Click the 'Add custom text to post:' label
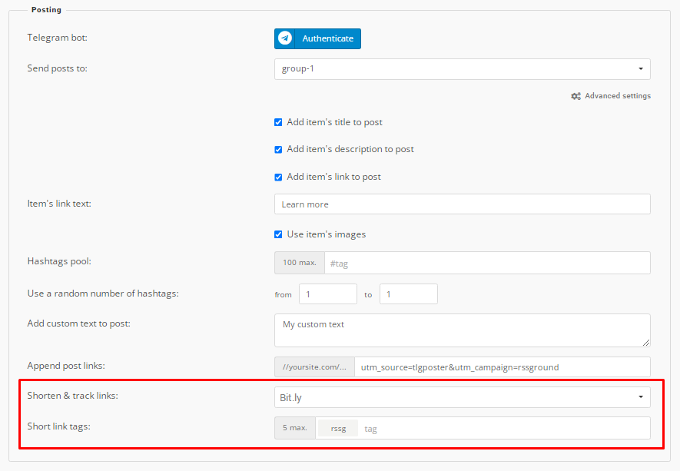Image resolution: width=680 pixels, height=471 pixels. tap(78, 323)
